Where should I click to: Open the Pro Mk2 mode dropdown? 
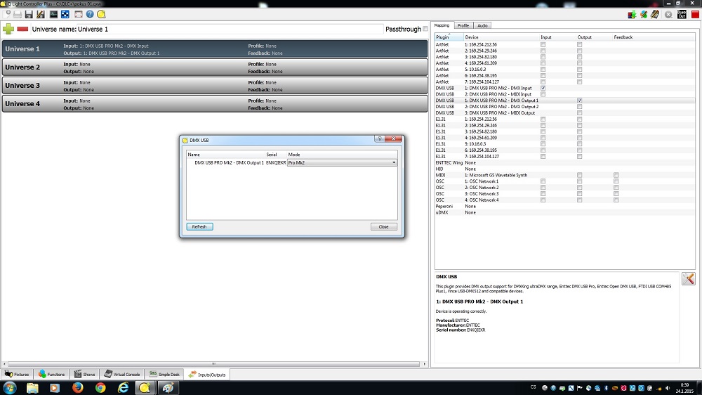pyautogui.click(x=342, y=162)
